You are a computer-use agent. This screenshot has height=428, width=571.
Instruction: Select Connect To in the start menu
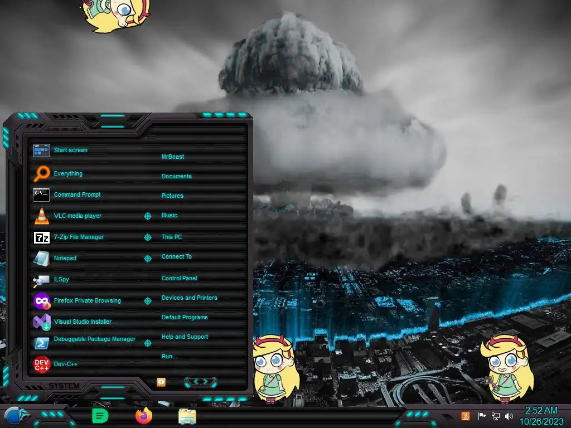[176, 256]
